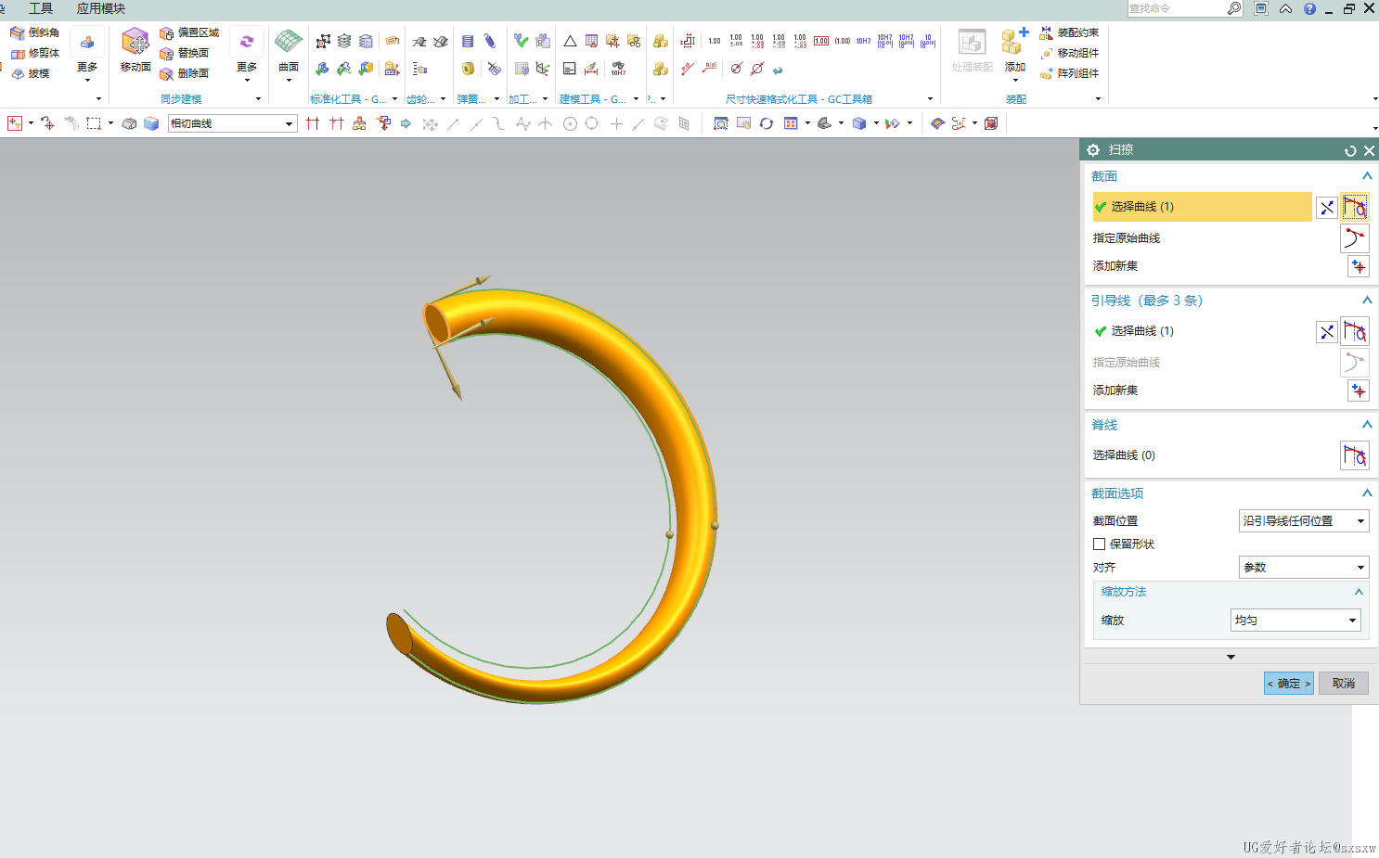Click the 删除面 delete face tool
The width and height of the screenshot is (1379, 858).
click(184, 73)
